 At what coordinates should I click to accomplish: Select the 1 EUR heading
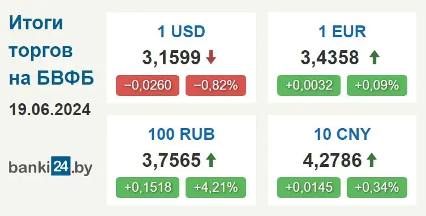[342, 32]
